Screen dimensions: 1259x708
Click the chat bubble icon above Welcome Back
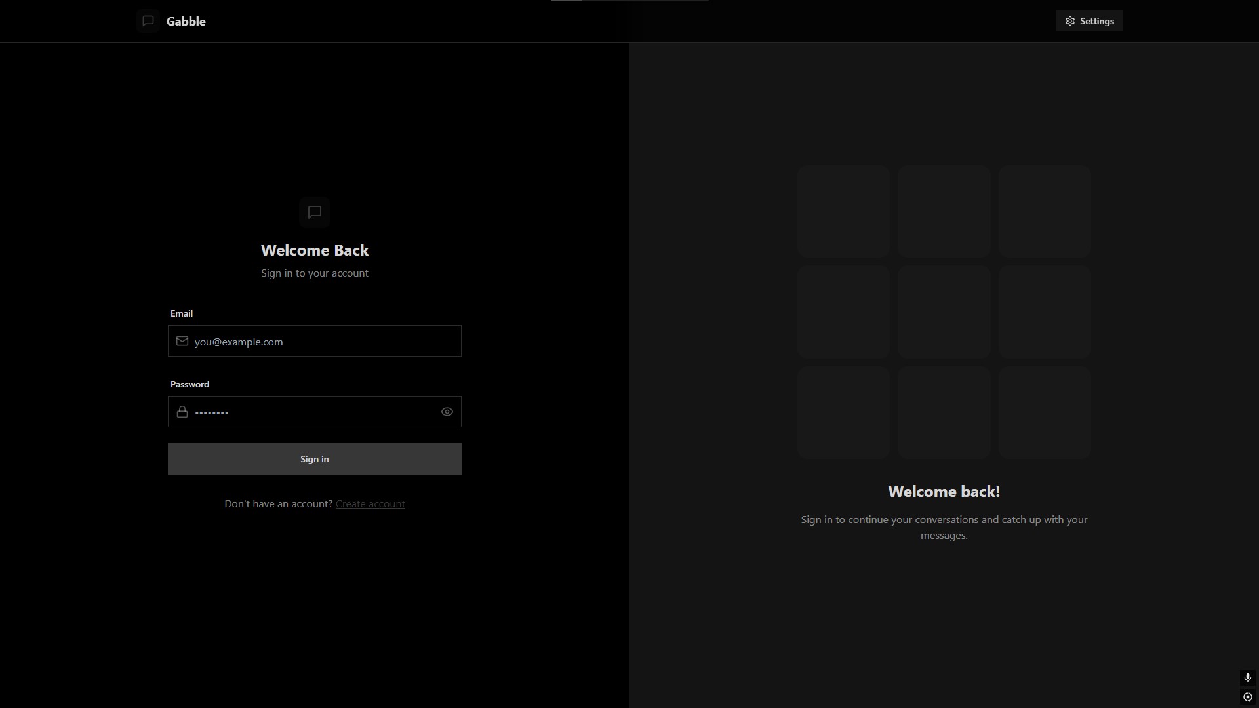pyautogui.click(x=315, y=212)
